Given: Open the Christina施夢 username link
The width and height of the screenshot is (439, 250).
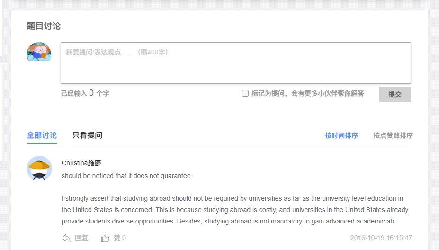Looking at the screenshot, I should [x=81, y=163].
